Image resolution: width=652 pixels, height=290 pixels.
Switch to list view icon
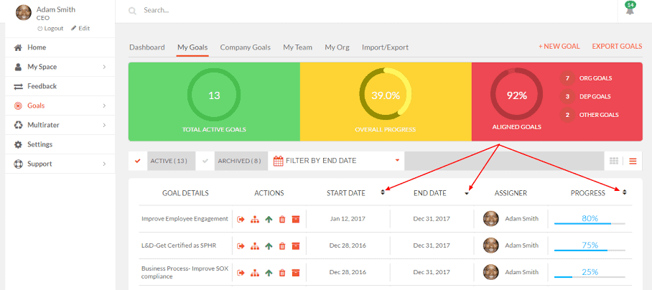click(633, 162)
